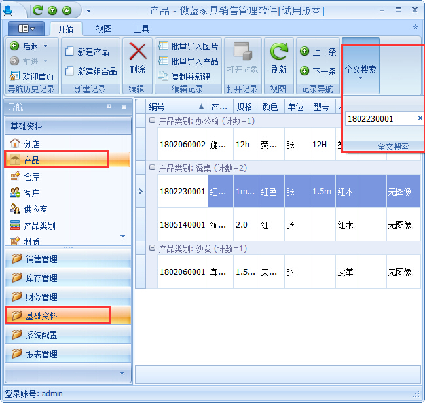Click the 红色 color cell
This screenshot has height=403, width=425.
(272, 192)
